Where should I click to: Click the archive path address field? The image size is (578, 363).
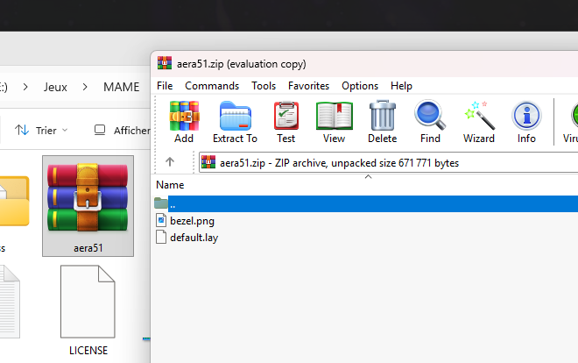tap(385, 162)
